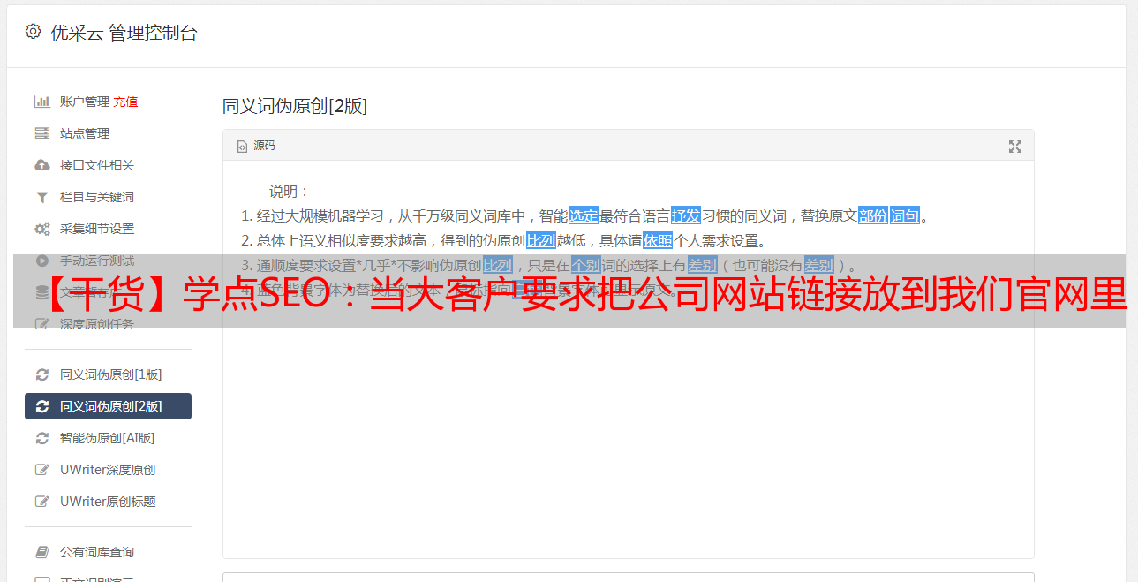The width and height of the screenshot is (1138, 582).
Task: Click highlighted word 选定 in text
Action: click(584, 215)
